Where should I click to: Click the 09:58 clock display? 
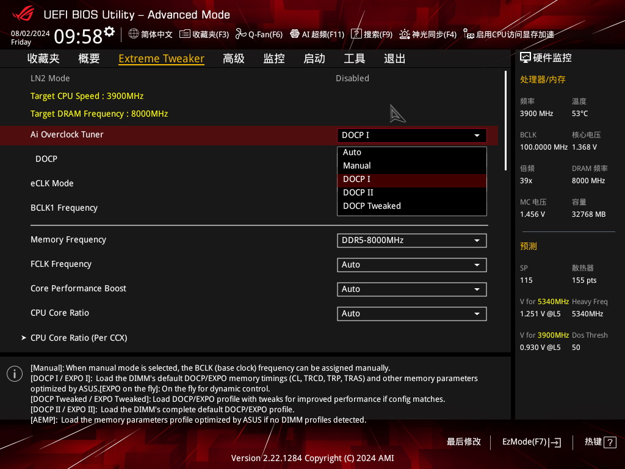[79, 37]
